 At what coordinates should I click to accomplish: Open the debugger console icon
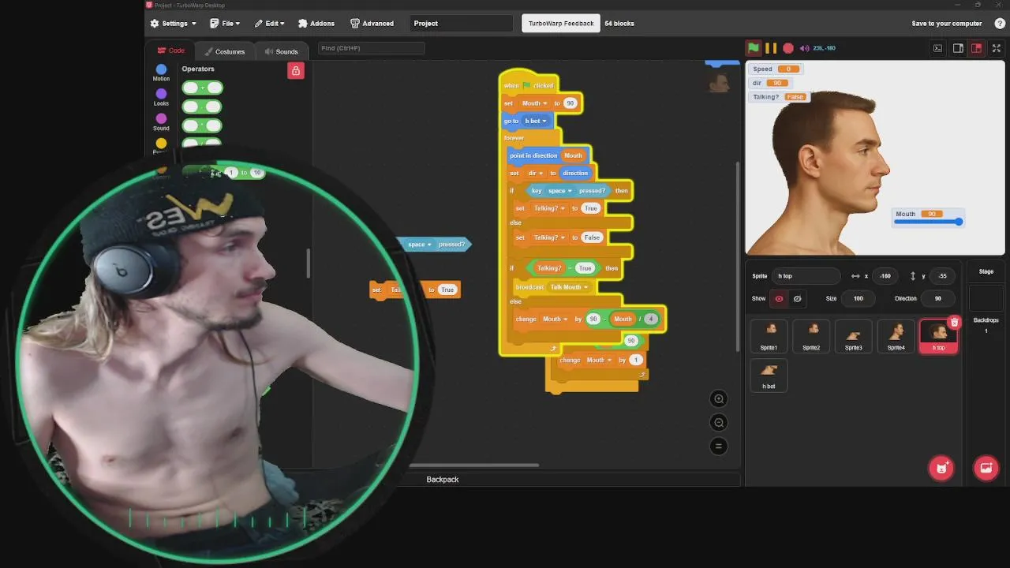click(x=937, y=48)
